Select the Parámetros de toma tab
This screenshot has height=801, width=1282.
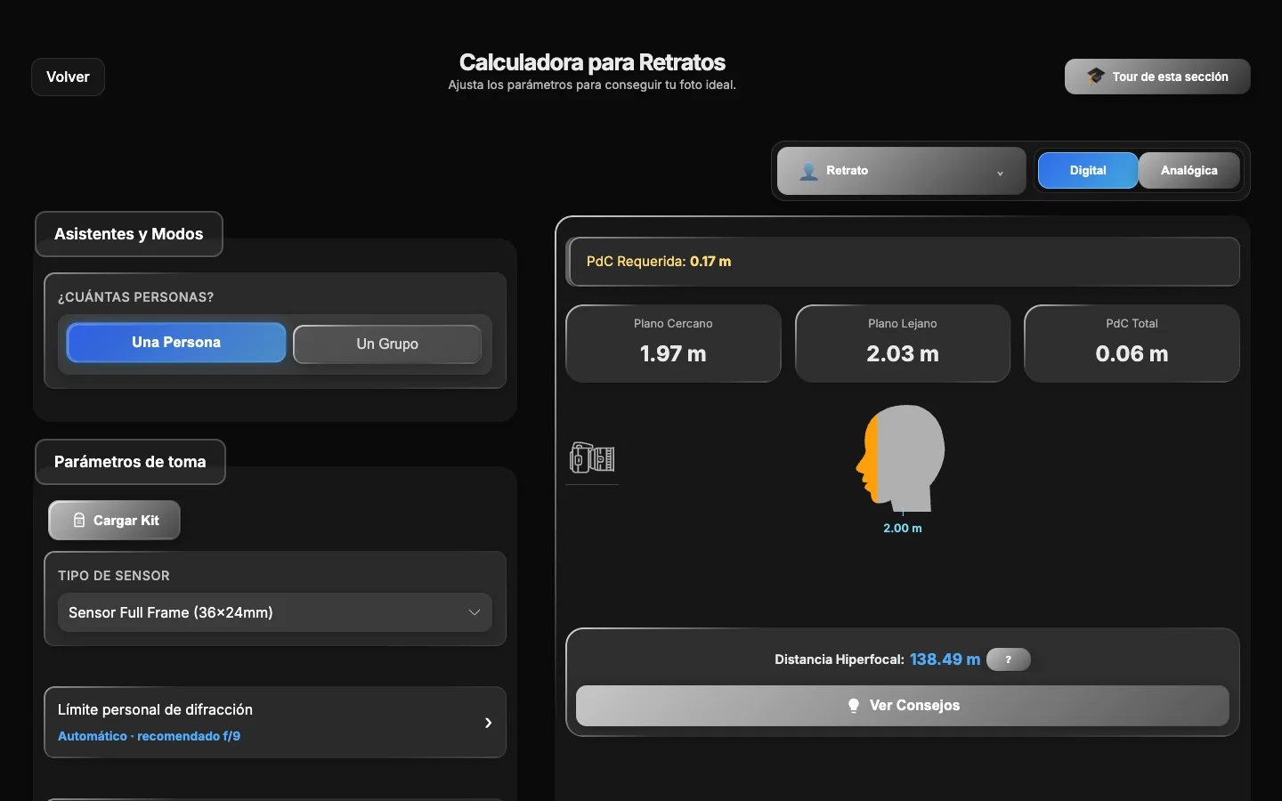130,462
